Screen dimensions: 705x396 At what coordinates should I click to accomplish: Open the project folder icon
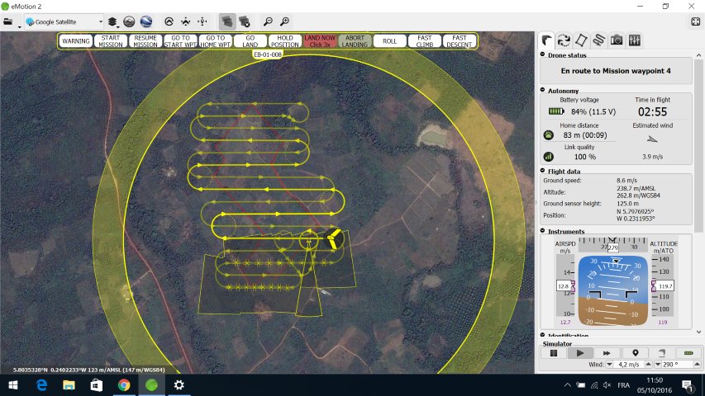8,21
